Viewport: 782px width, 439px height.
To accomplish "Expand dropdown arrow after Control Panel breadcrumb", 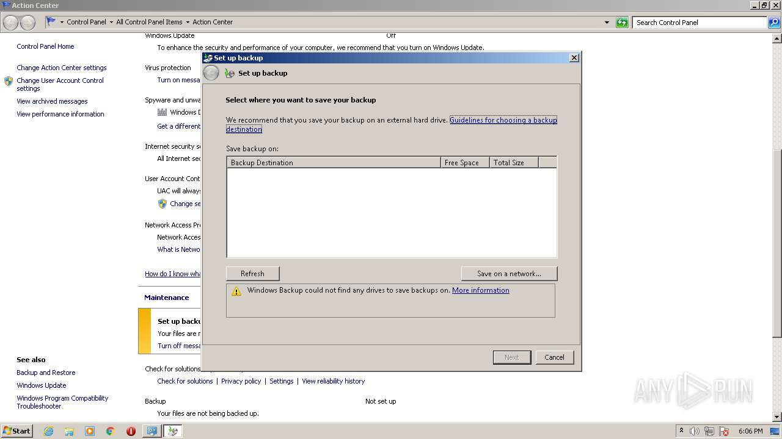I will [x=111, y=23].
